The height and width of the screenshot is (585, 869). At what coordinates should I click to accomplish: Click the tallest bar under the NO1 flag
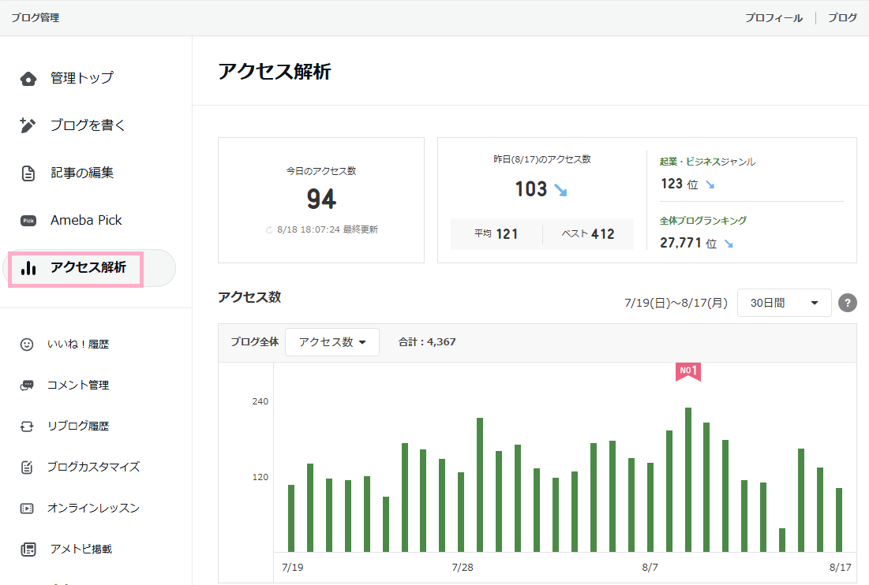coord(688,480)
